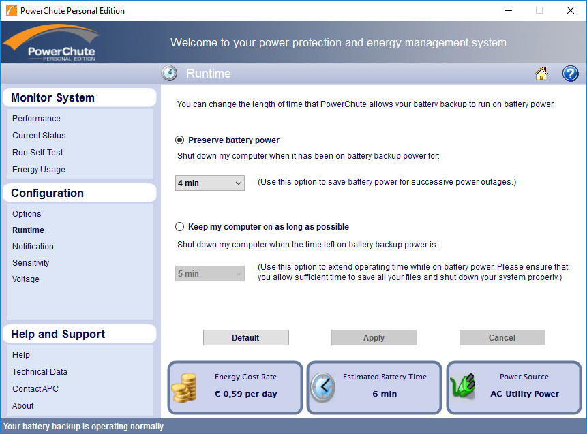587x434 pixels.
Task: Click the Default button
Action: [x=246, y=337]
